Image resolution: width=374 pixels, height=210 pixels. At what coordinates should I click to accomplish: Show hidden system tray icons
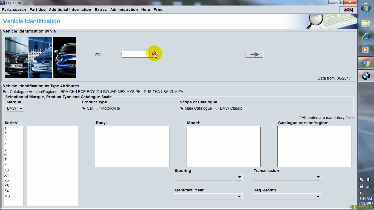[361, 173]
